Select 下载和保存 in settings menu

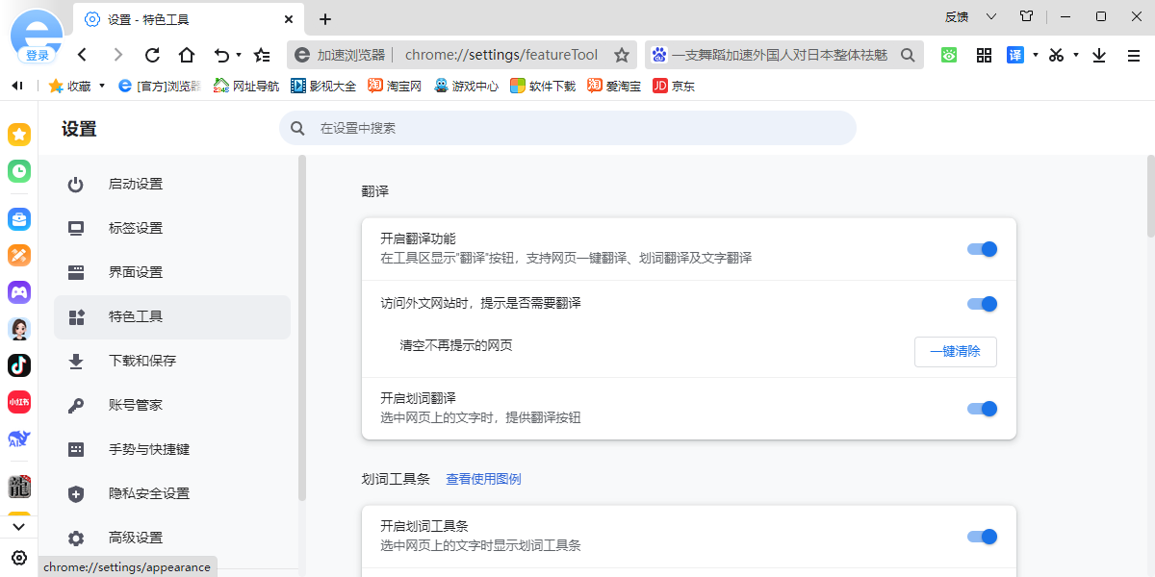(172, 362)
